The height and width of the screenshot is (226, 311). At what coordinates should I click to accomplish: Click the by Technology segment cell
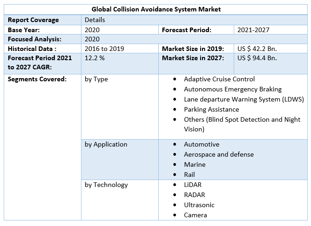[x=106, y=185]
